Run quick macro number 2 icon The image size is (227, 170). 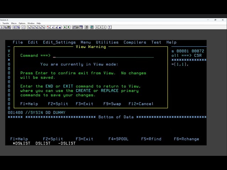pos(32,27)
